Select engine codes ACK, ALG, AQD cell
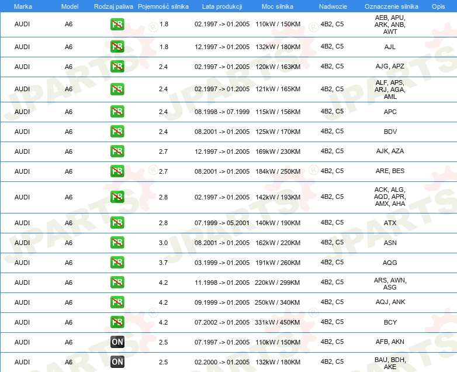 click(x=390, y=197)
